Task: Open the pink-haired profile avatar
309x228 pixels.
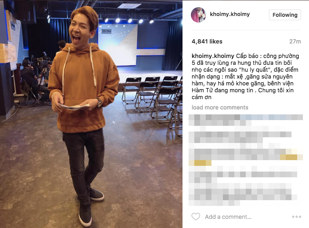Action: [x=199, y=15]
